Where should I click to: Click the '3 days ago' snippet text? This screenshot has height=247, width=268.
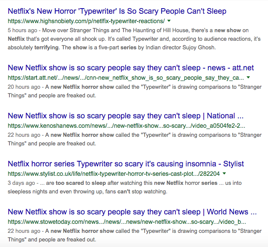coord(125,187)
